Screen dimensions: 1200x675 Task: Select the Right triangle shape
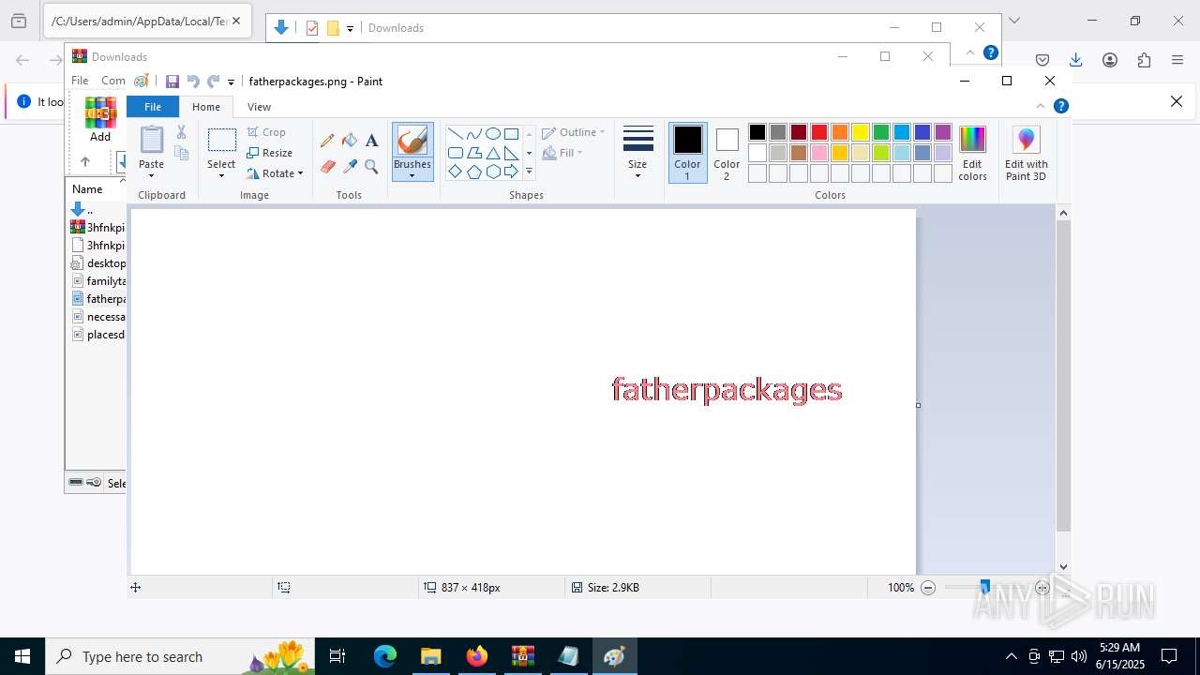tap(511, 153)
